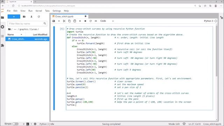The image size is (224, 126).
Task: Click the blue cell collapse bar
Action: point(54,68)
